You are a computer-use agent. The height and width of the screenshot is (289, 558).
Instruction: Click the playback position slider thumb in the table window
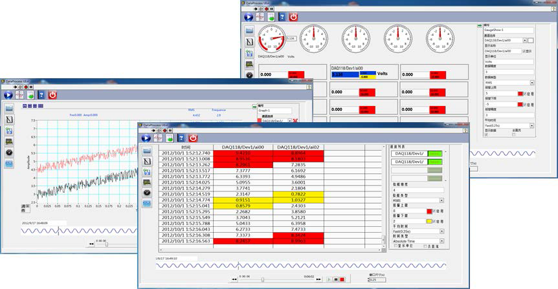(x=263, y=280)
